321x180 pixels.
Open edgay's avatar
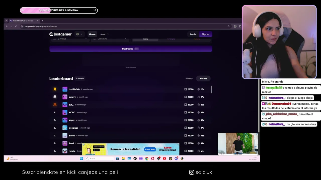65,120
